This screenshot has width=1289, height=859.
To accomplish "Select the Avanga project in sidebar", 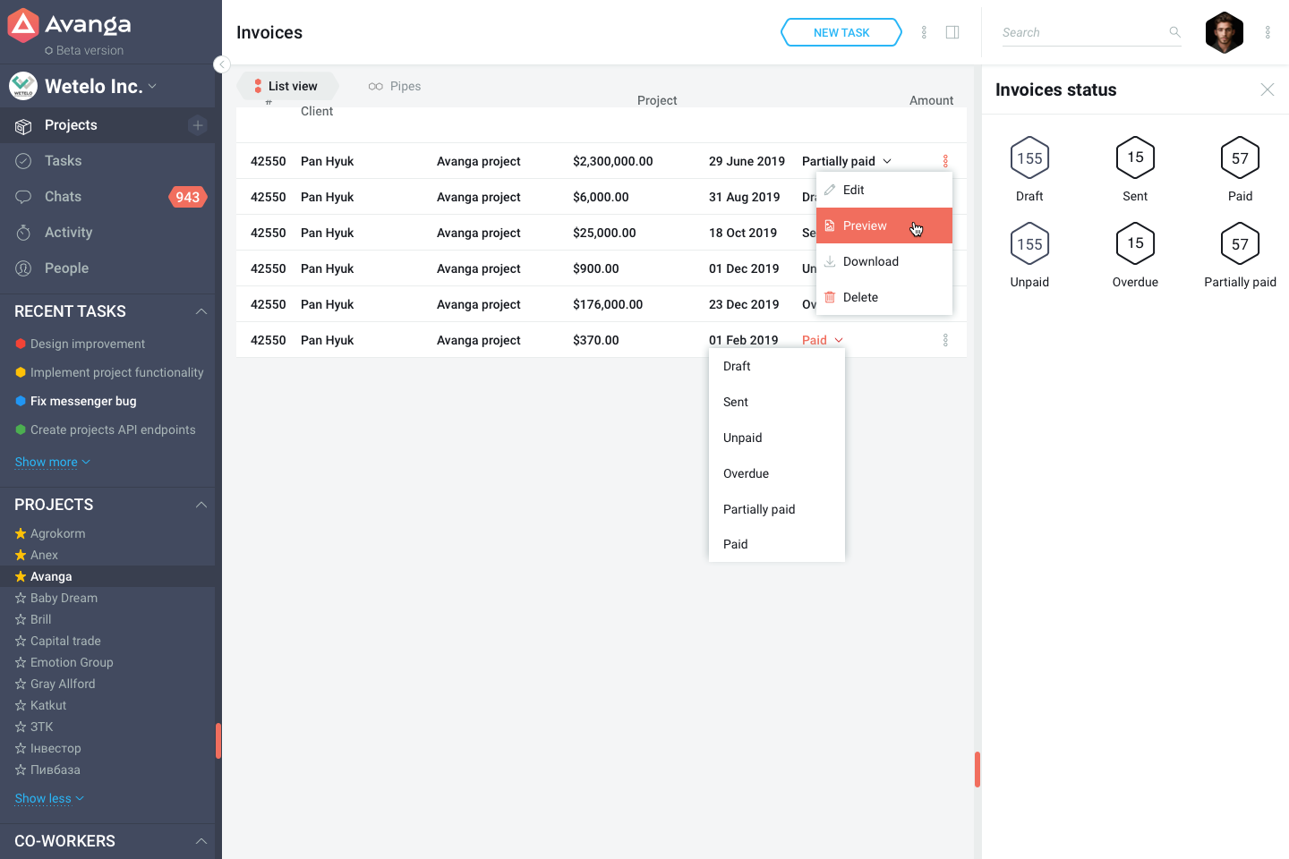I will click(x=107, y=576).
